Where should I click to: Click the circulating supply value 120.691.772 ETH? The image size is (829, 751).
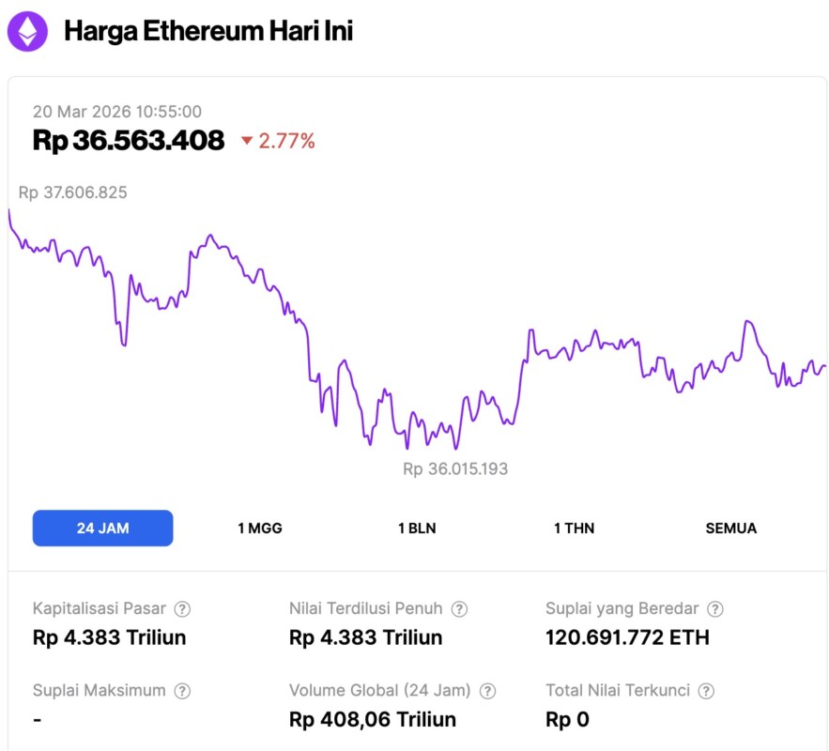pyautogui.click(x=627, y=637)
